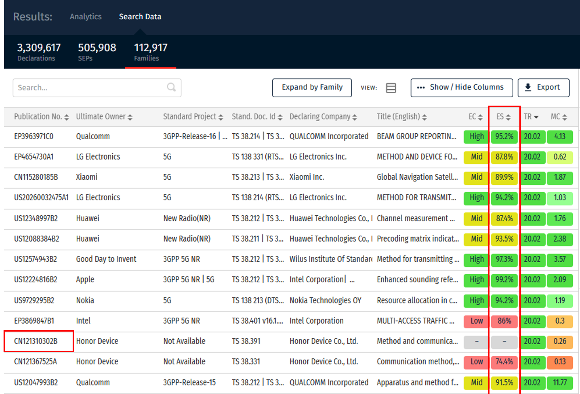Open publication US12088384B2
Screen dimensions: 580x394
coord(36,239)
